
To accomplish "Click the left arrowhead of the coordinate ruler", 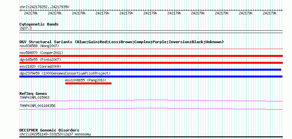I will click(20, 10).
